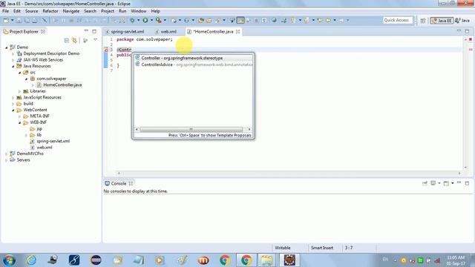The height and width of the screenshot is (267, 475).
Task: Expand the JavaScript Resources node
Action: [x=13, y=97]
